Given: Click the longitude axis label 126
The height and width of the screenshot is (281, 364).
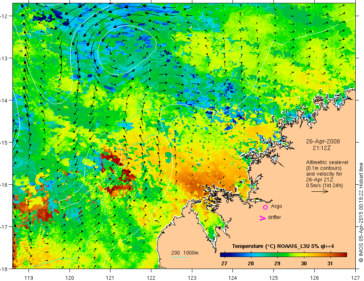Looking at the screenshot, I should 314,278.
